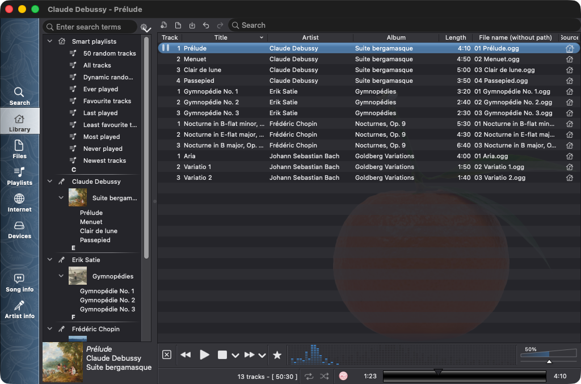Image resolution: width=581 pixels, height=384 pixels.
Task: Click the Suite bergamasque album cover thumbnail in tree
Action: pyautogui.click(x=78, y=197)
